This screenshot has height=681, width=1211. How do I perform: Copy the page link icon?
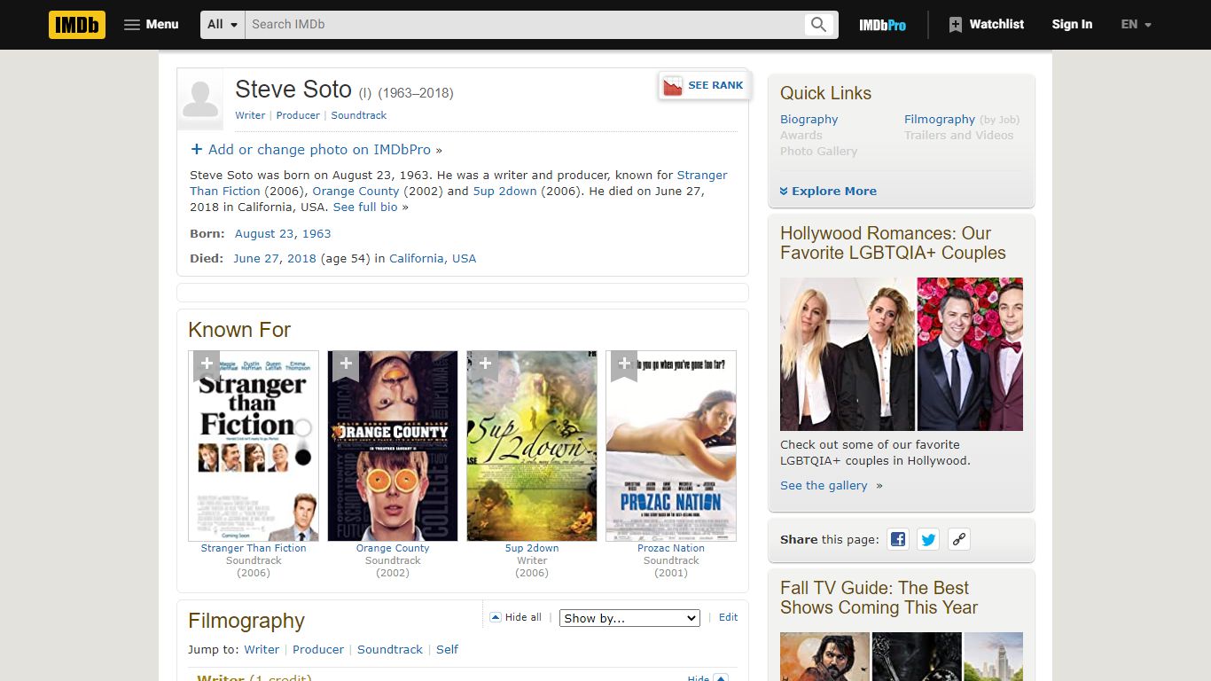click(958, 539)
